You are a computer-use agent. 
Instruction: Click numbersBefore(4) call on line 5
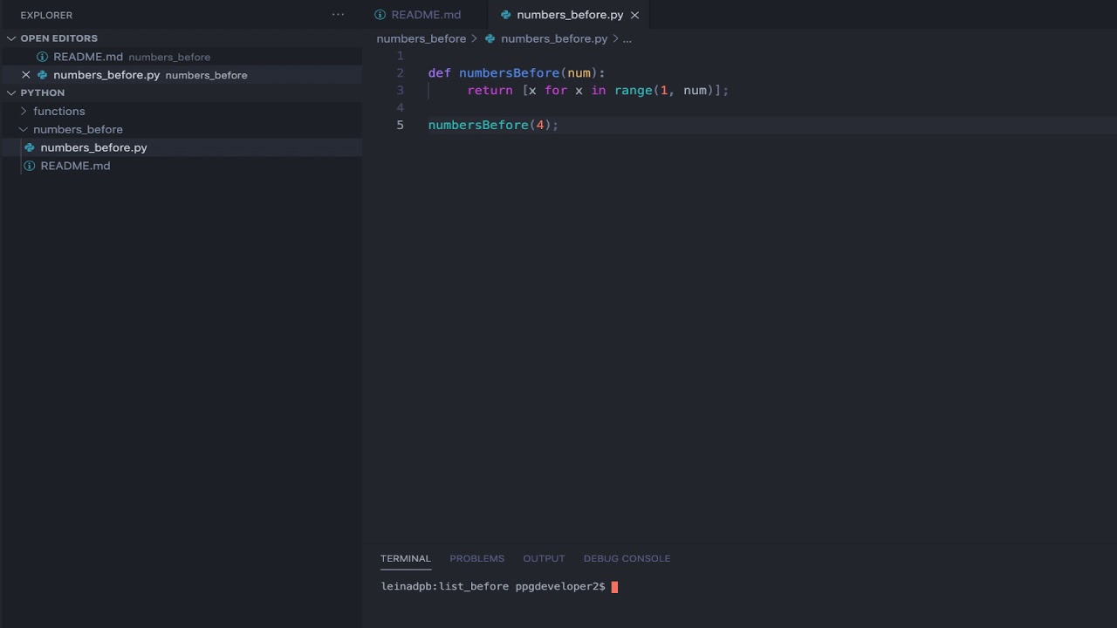click(490, 126)
